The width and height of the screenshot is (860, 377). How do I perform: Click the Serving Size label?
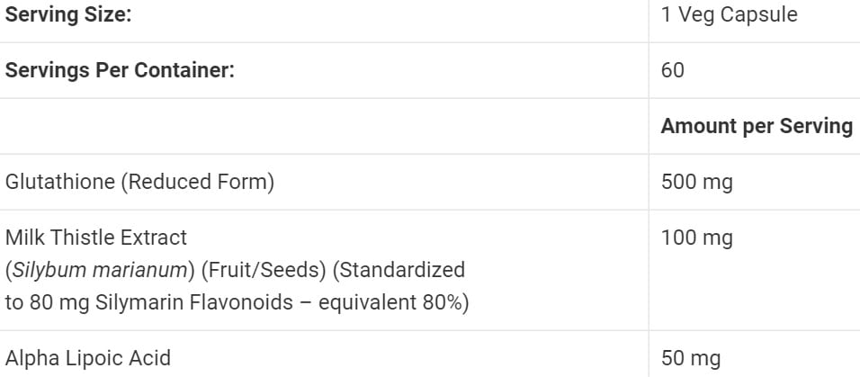[x=68, y=14]
